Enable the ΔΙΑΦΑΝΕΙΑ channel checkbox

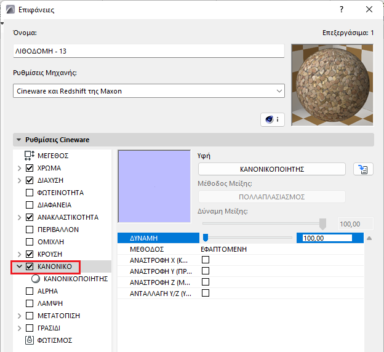pyautogui.click(x=30, y=205)
